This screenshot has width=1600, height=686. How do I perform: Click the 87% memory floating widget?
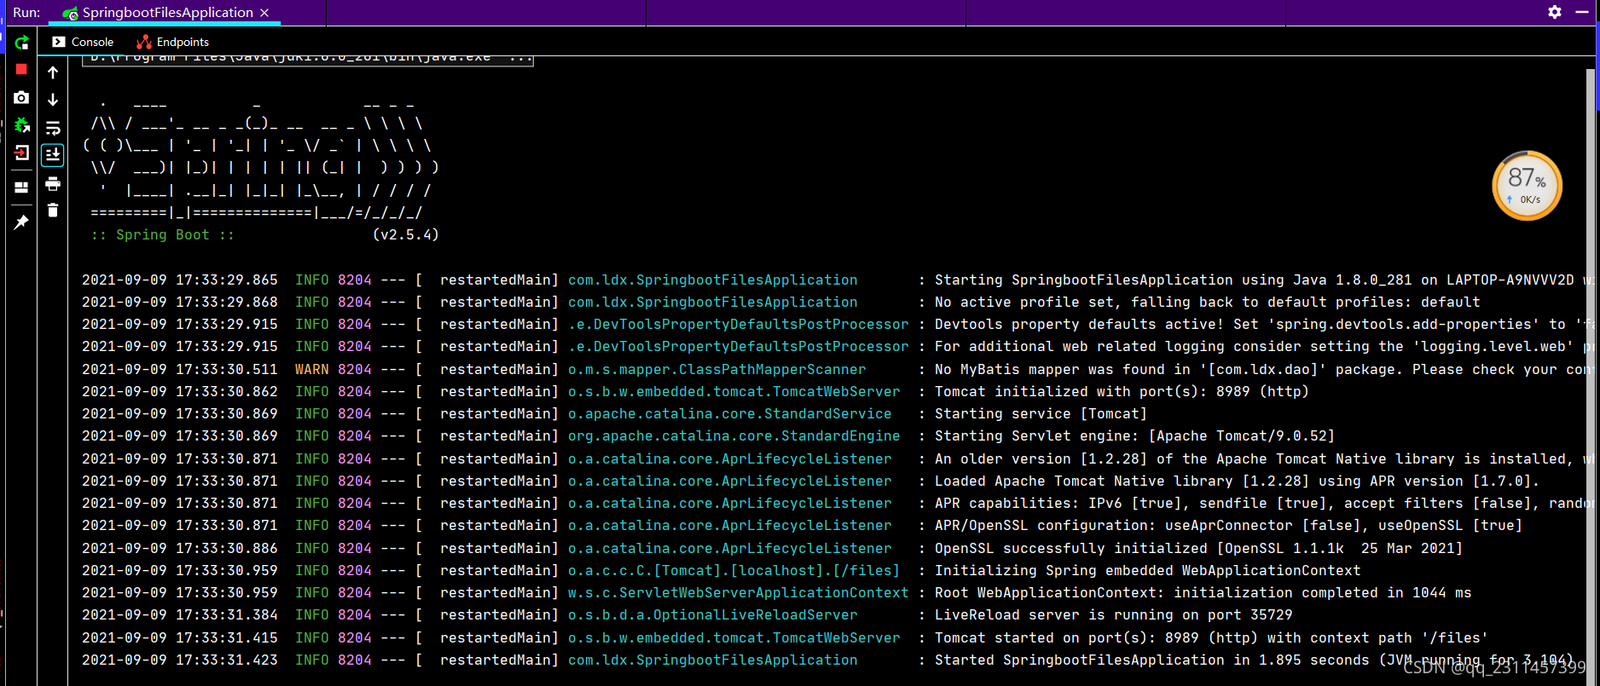pyautogui.click(x=1527, y=186)
